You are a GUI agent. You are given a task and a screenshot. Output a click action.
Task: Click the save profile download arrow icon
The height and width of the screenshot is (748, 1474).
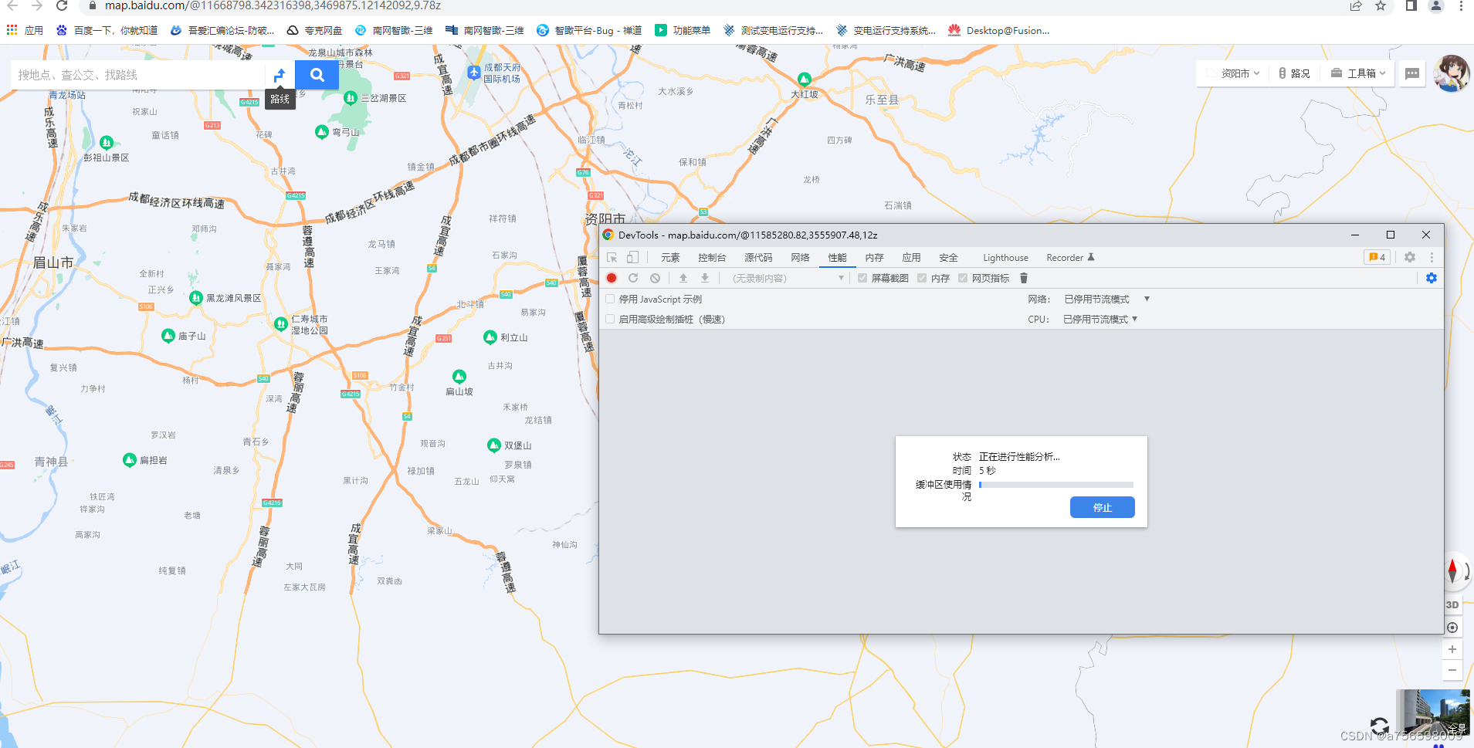point(705,278)
